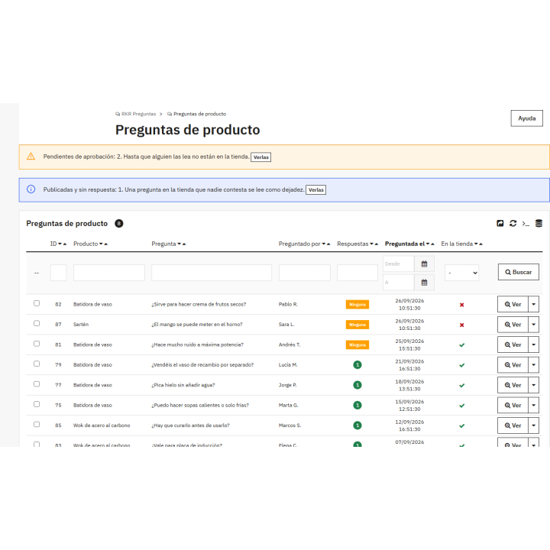
Task: Expand actions arrow beside Ver for question 81
Action: pyautogui.click(x=533, y=345)
